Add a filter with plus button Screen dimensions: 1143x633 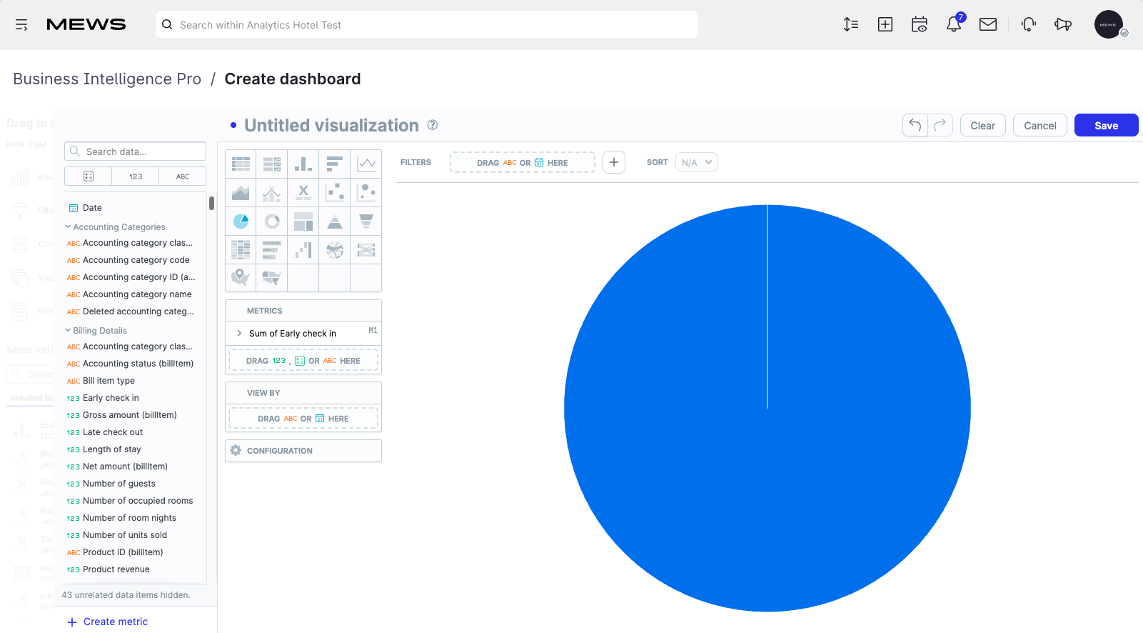pyautogui.click(x=614, y=162)
